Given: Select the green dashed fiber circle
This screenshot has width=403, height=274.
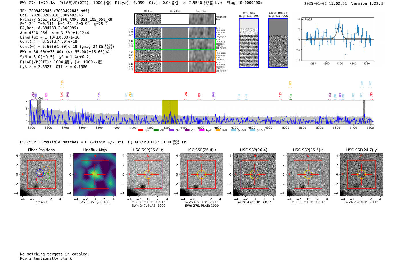Looking at the screenshot, I should (x=46, y=177).
